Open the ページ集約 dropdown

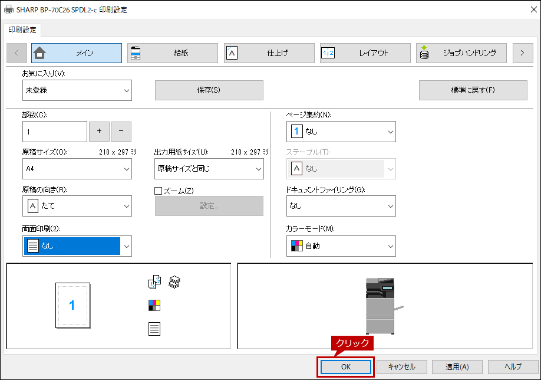(341, 131)
